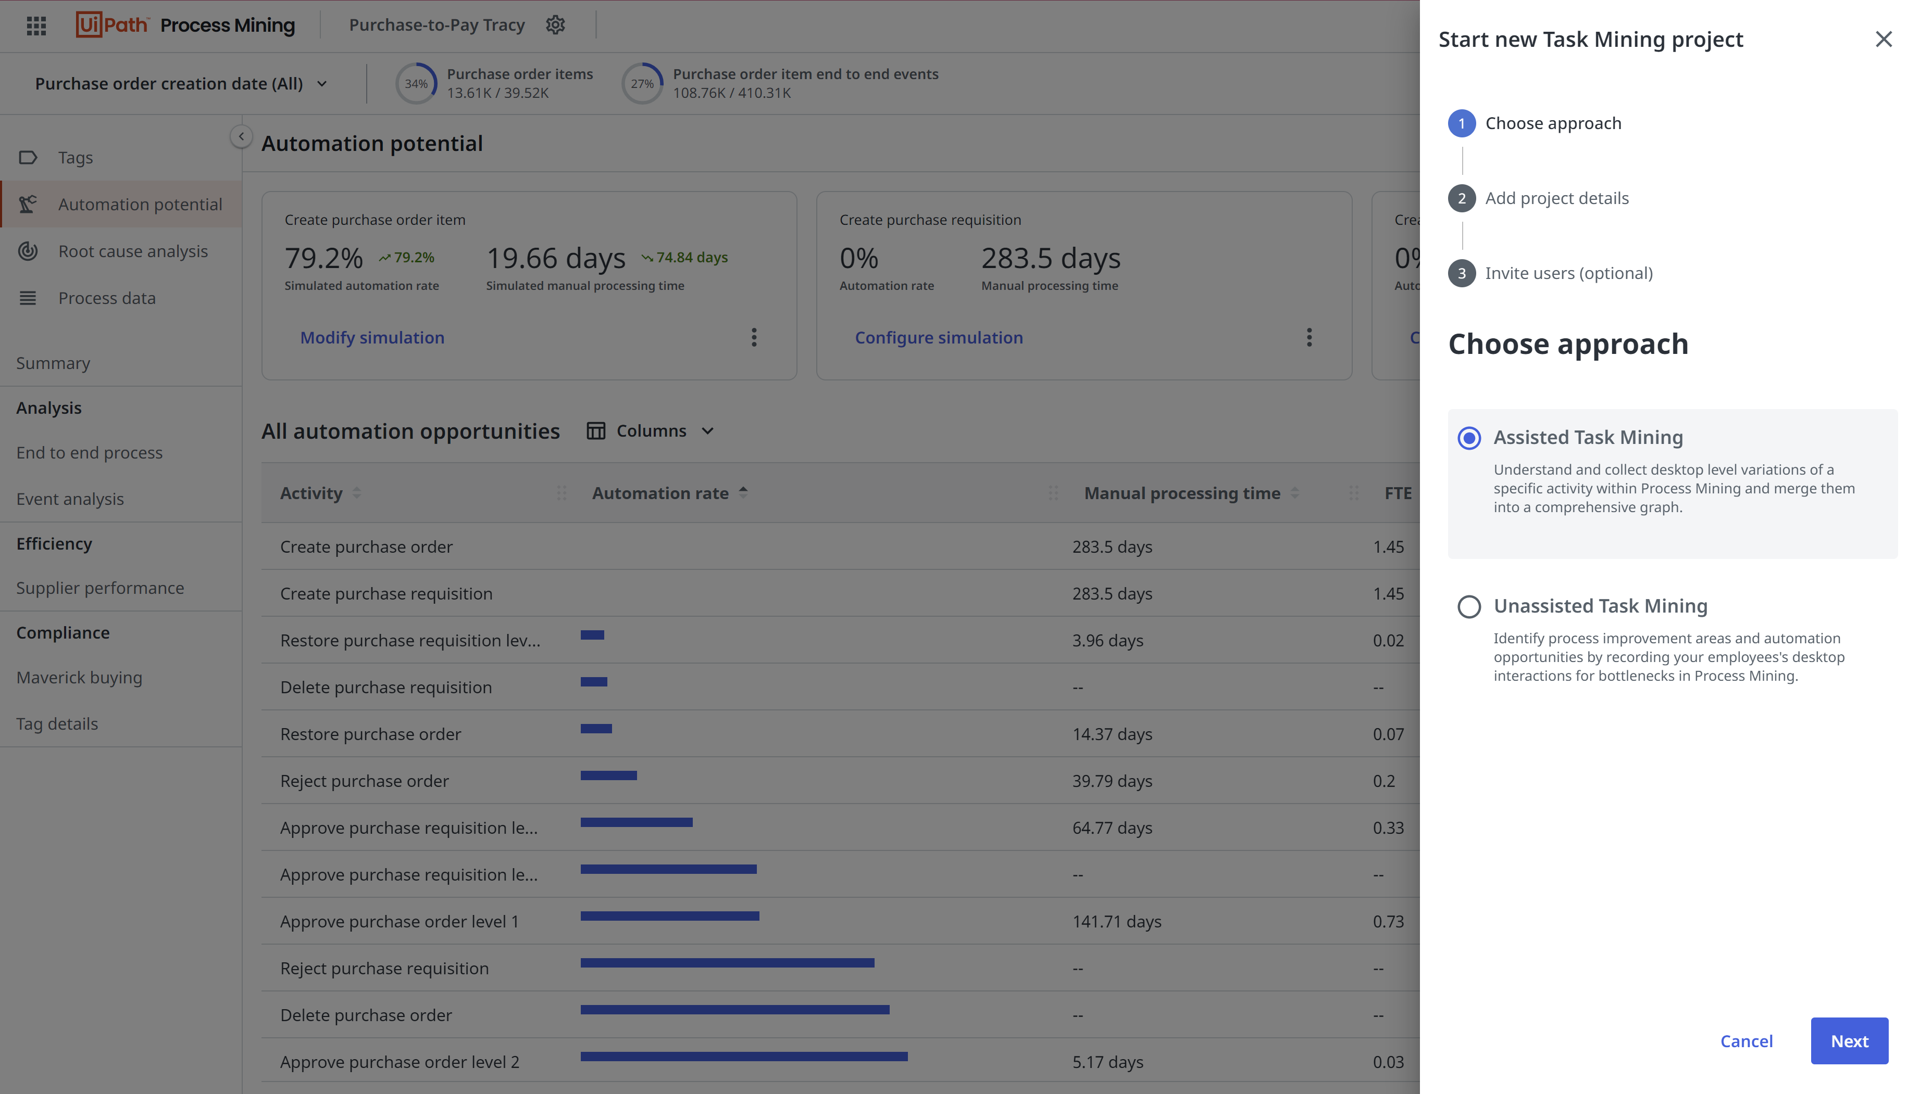Screen dimensions: 1920x1094
Task: Click the All automation opportunities heading
Action: tap(410, 430)
